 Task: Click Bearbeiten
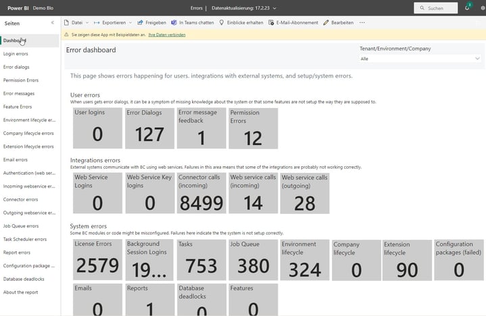[338, 22]
